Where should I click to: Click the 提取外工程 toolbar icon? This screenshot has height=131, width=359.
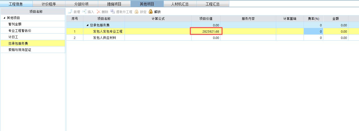coord(113,12)
